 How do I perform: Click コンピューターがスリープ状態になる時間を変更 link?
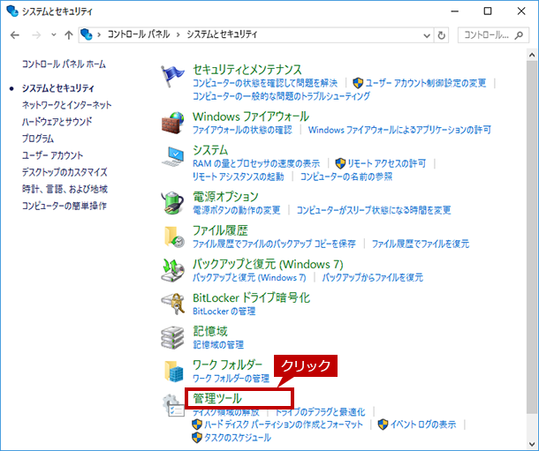pyautogui.click(x=374, y=210)
